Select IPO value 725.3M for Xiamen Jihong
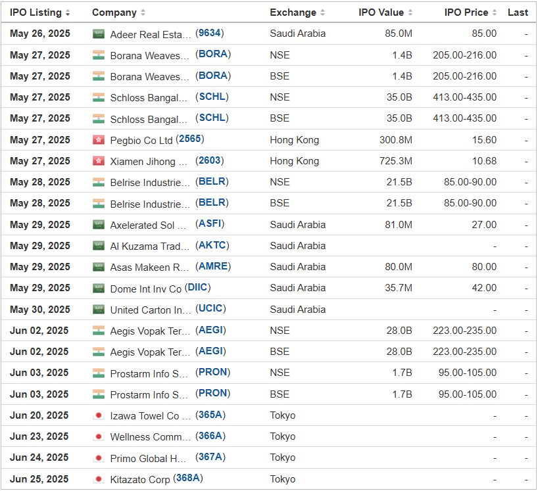 [396, 161]
